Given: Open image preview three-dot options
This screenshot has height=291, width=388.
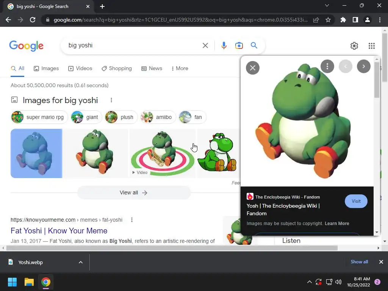Looking at the screenshot, I should [x=327, y=66].
